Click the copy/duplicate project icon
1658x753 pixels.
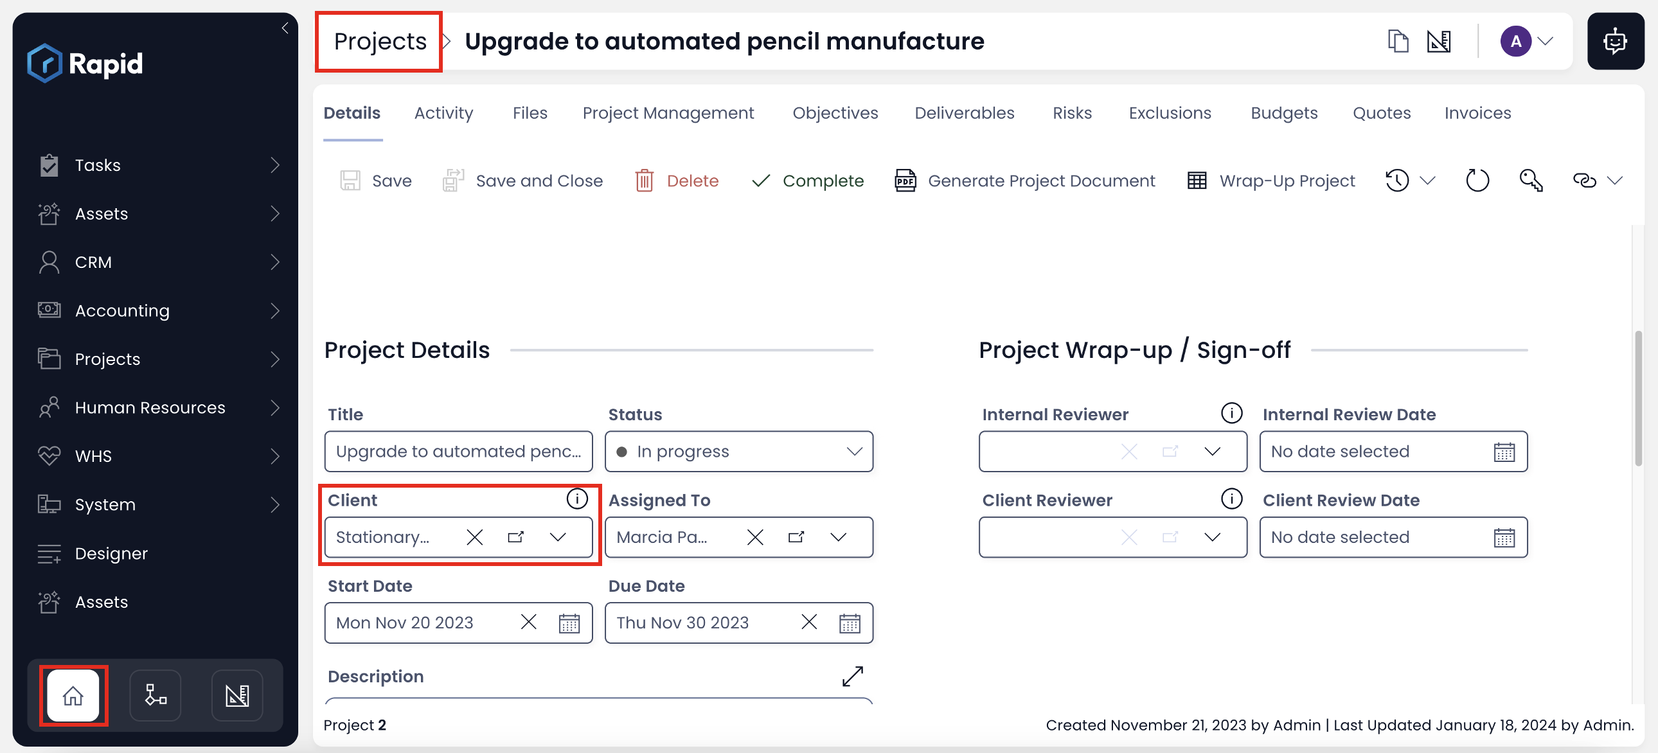point(1396,41)
